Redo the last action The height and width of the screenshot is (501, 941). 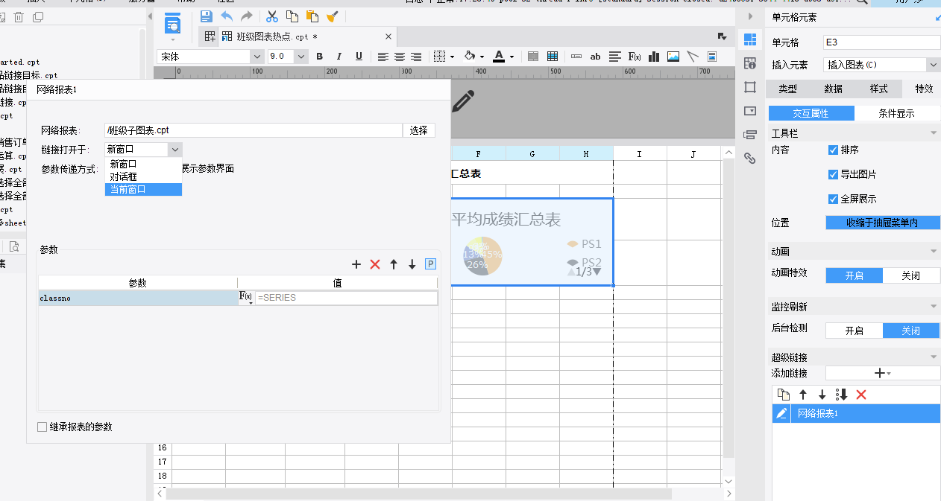pos(246,16)
